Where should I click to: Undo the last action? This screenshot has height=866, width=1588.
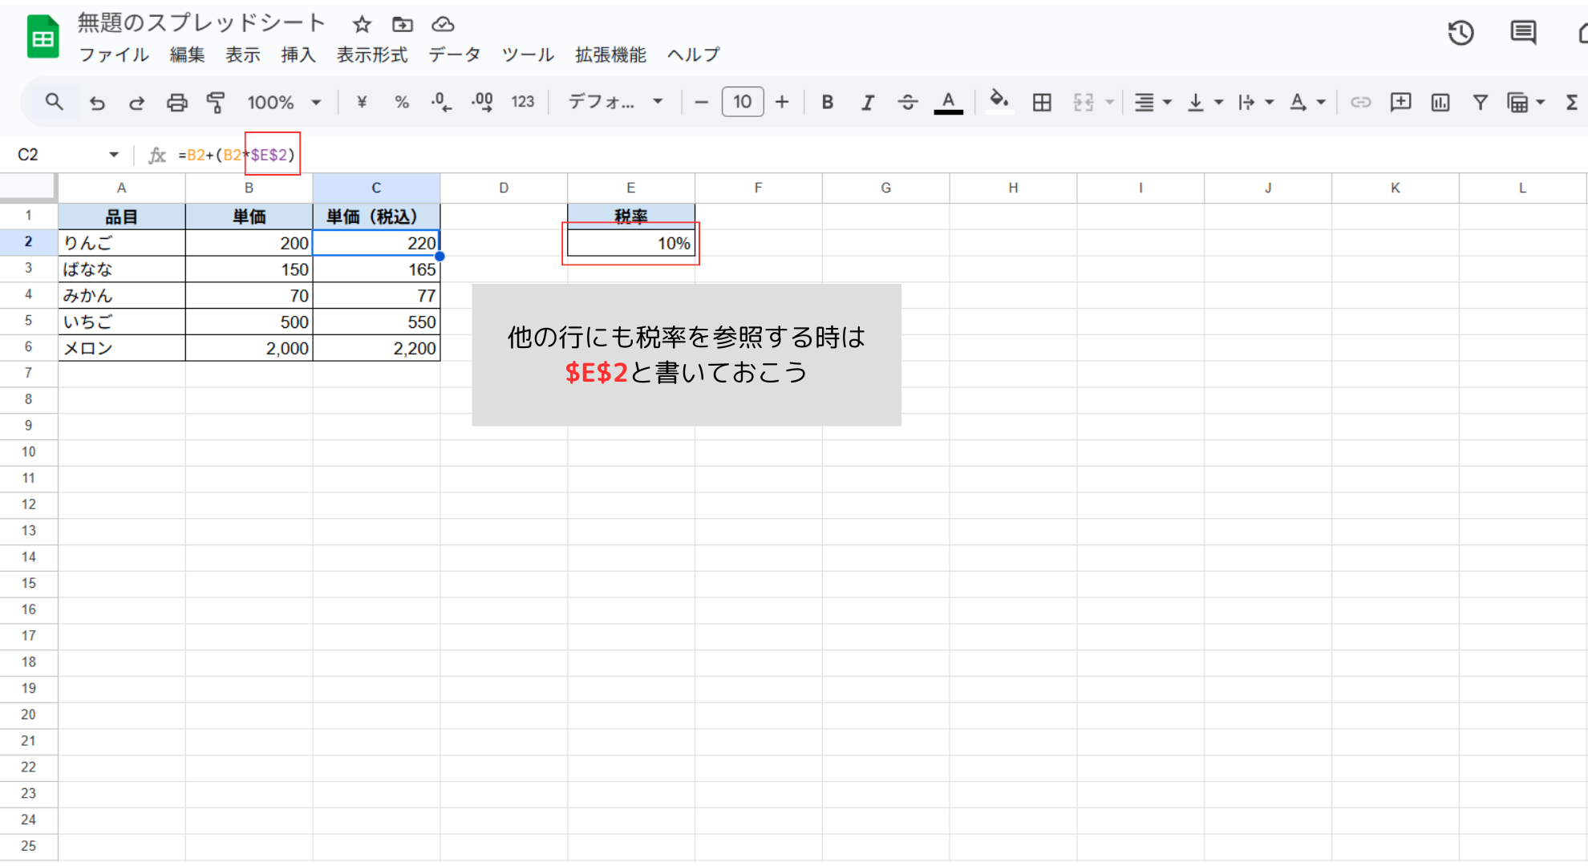97,103
